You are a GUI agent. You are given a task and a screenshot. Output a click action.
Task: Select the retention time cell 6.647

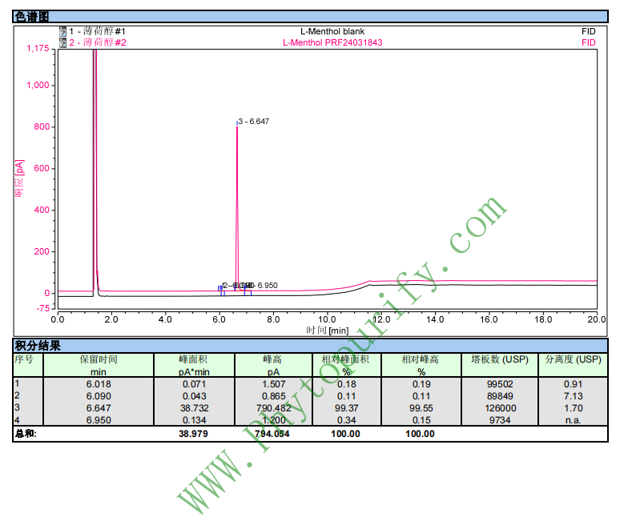point(98,407)
